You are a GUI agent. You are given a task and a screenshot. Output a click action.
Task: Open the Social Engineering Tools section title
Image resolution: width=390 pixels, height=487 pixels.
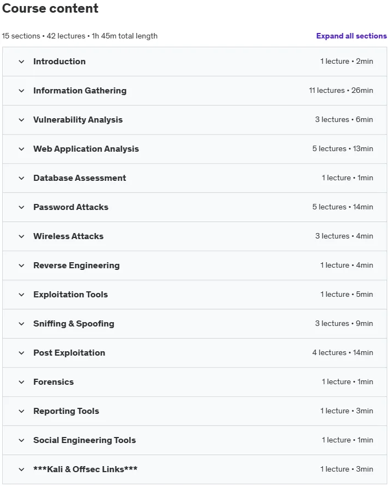coord(85,440)
